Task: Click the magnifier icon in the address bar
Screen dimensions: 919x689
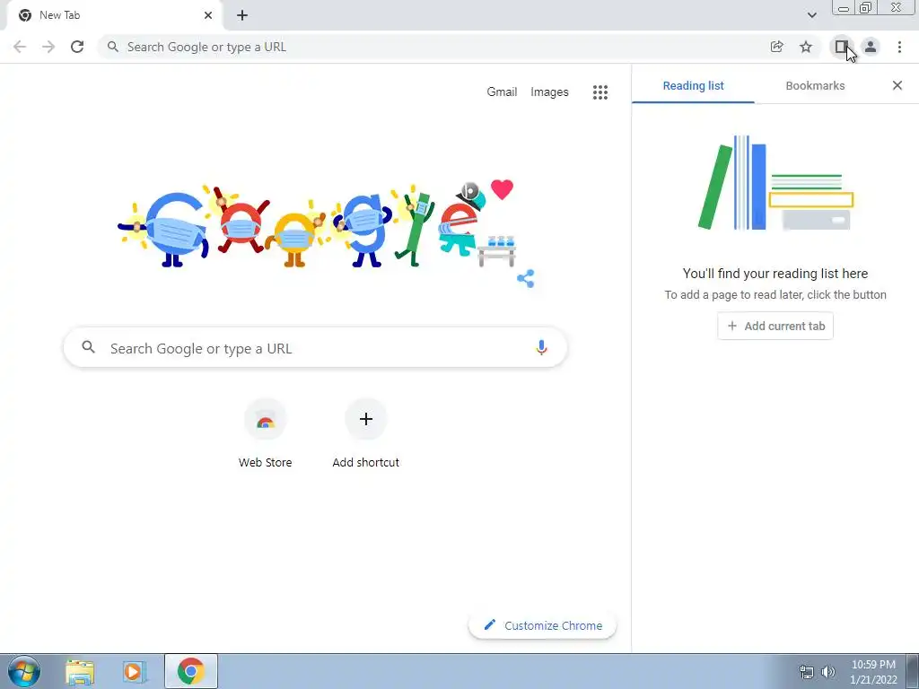Action: click(x=113, y=47)
